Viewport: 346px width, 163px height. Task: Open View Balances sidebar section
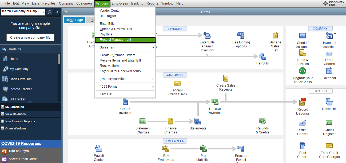click(x=30, y=114)
